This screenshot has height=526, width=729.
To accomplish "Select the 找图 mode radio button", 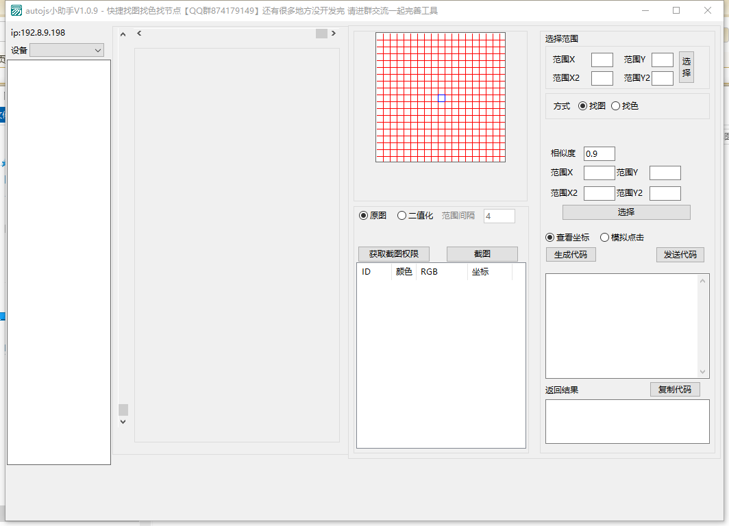I will 583,106.
